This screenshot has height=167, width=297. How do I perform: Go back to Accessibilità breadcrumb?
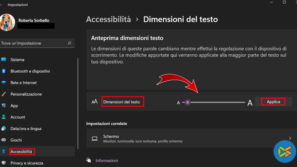coord(109,20)
